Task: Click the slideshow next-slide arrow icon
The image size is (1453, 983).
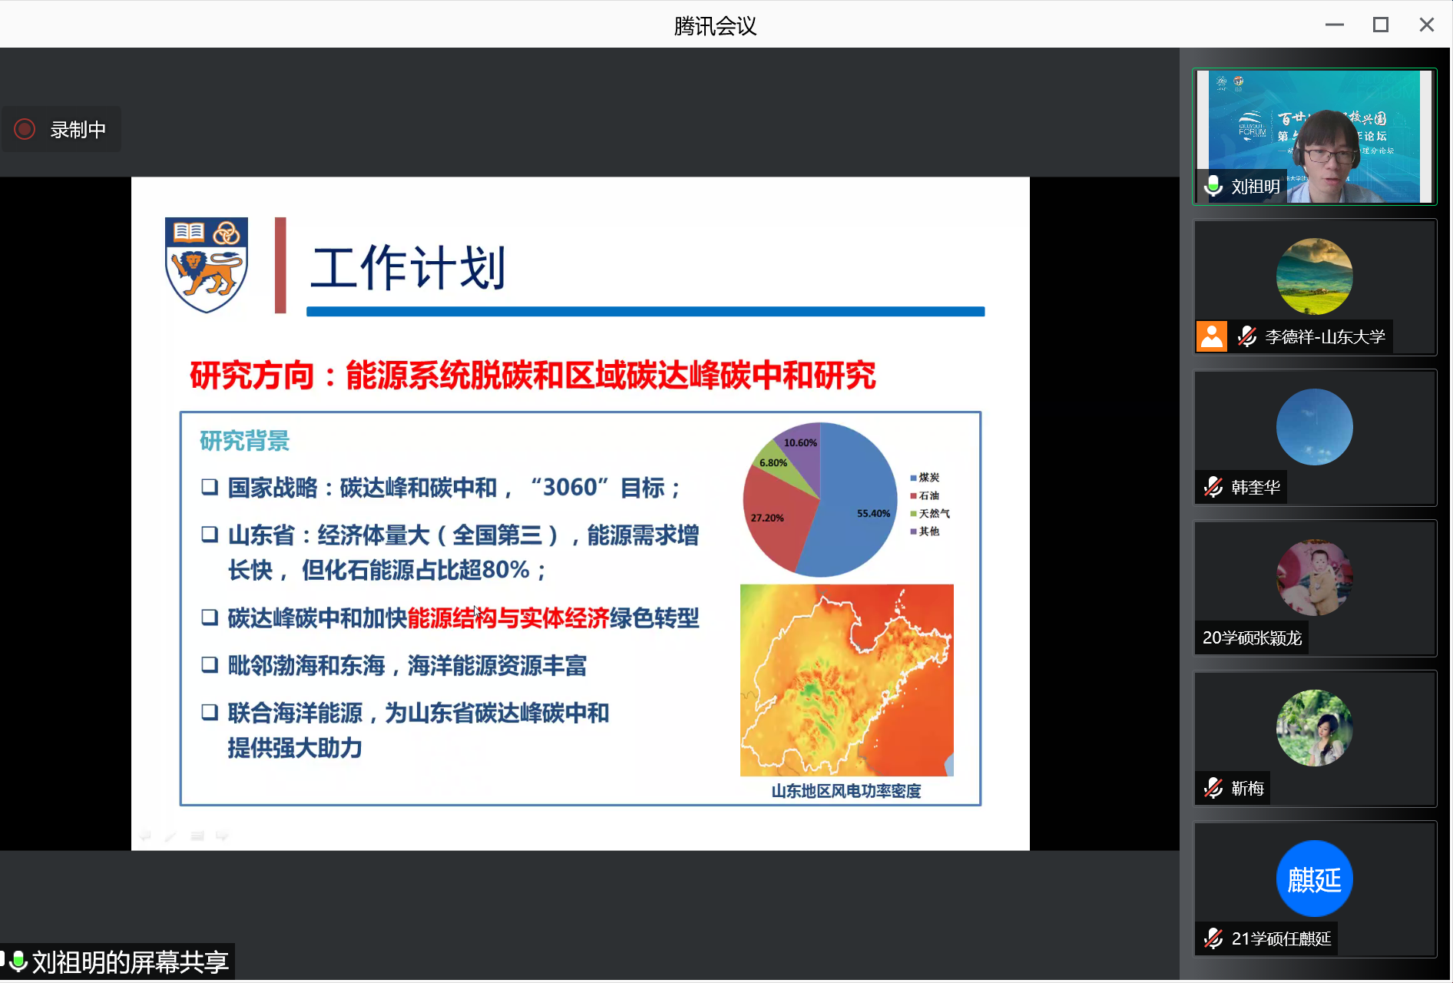Action: coord(222,836)
